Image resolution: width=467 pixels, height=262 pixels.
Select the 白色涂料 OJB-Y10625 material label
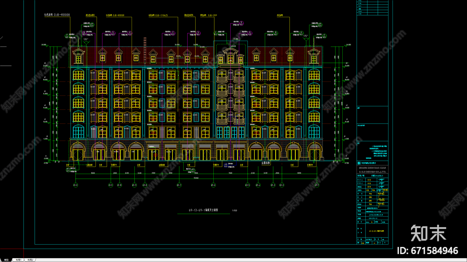tap(158, 15)
